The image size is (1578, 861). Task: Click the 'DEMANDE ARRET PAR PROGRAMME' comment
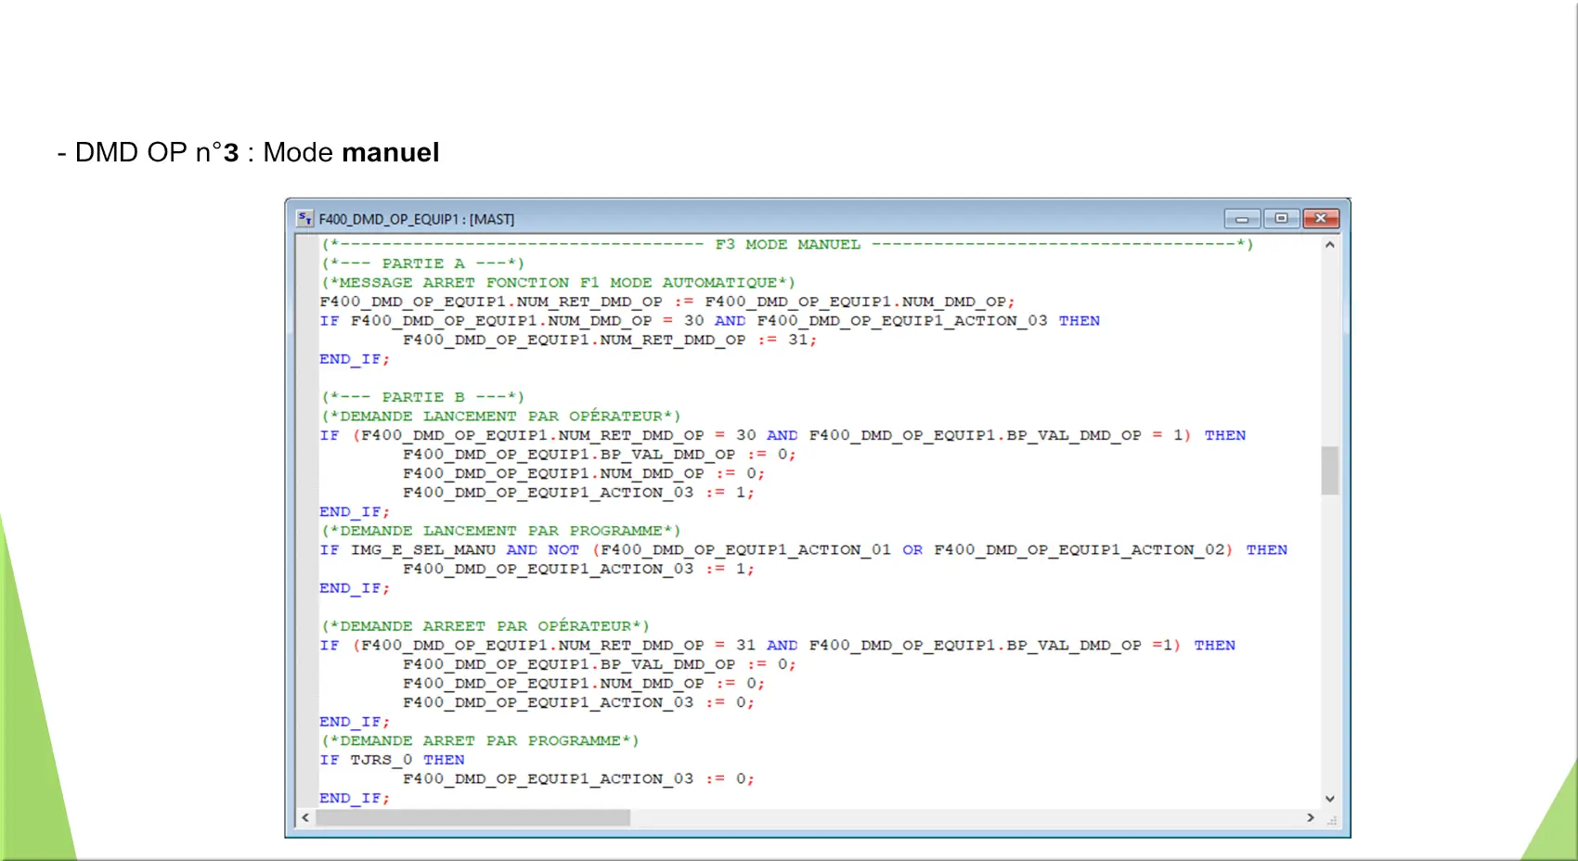tap(480, 741)
